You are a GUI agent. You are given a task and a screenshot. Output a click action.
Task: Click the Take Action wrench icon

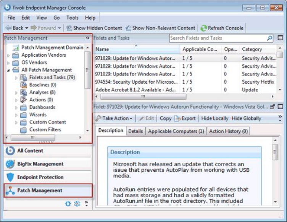pyautogui.click(x=98, y=118)
